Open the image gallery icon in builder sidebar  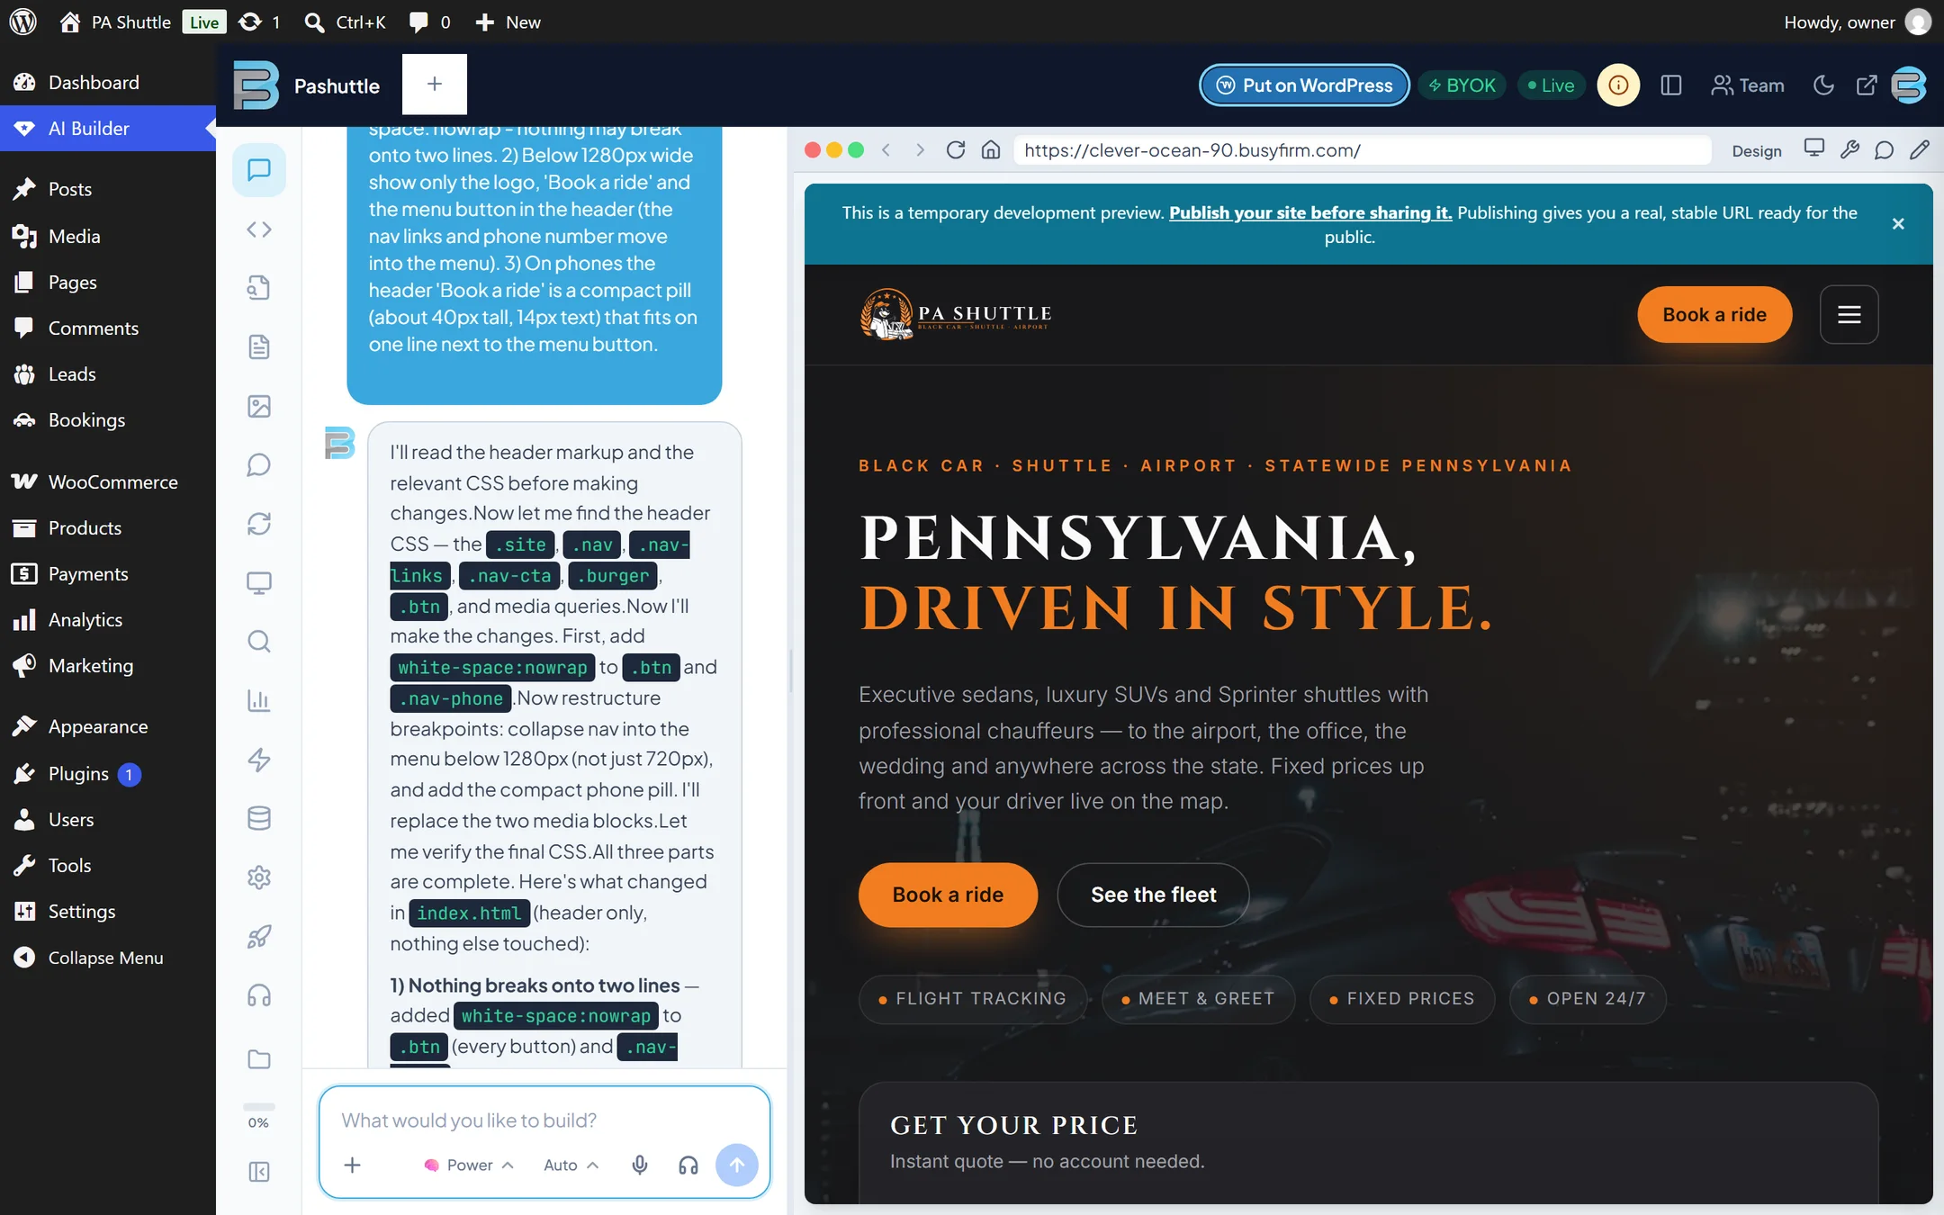click(x=259, y=406)
